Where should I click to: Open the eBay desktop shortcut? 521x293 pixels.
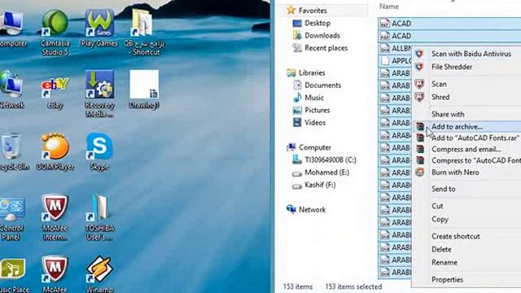click(x=55, y=93)
